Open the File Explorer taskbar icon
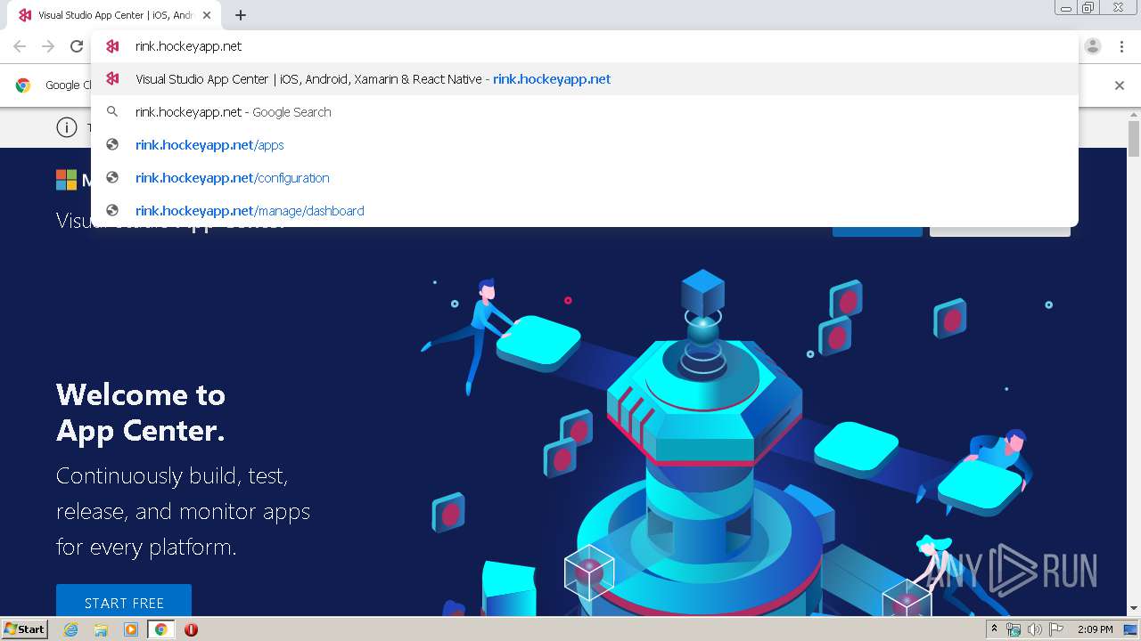1141x641 pixels. click(101, 629)
